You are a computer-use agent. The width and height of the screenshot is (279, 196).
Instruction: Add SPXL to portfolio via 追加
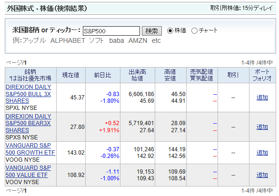click(262, 98)
